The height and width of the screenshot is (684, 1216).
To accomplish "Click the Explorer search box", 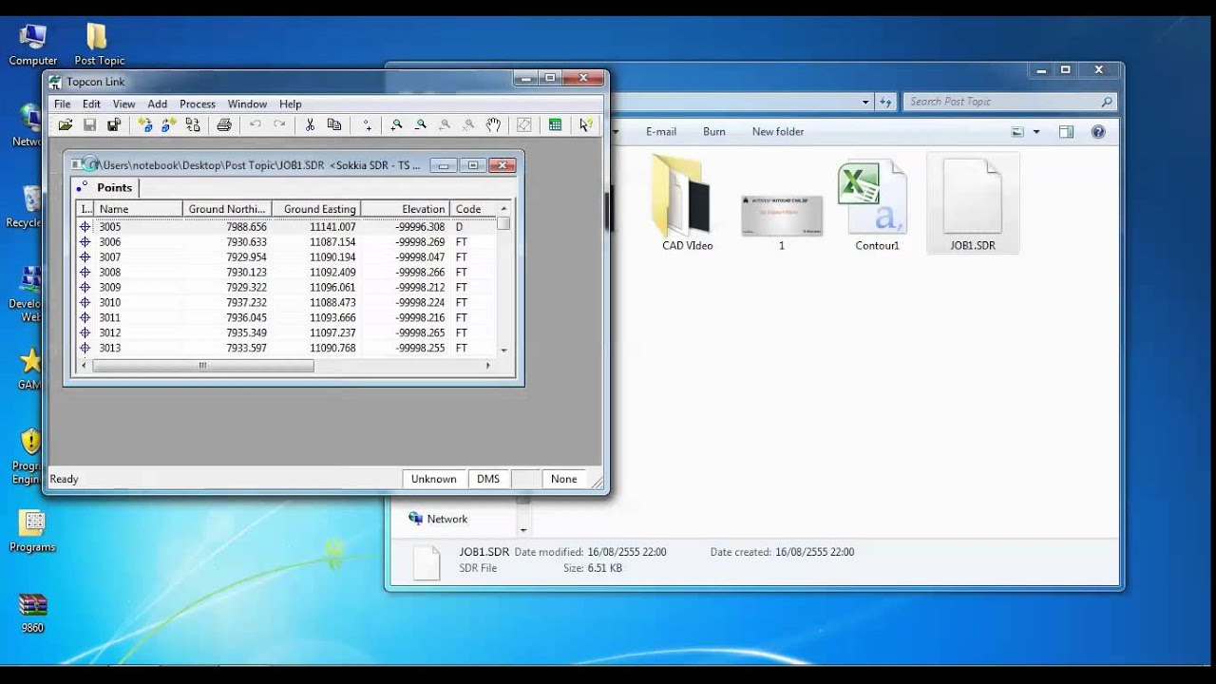I will pos(1009,102).
